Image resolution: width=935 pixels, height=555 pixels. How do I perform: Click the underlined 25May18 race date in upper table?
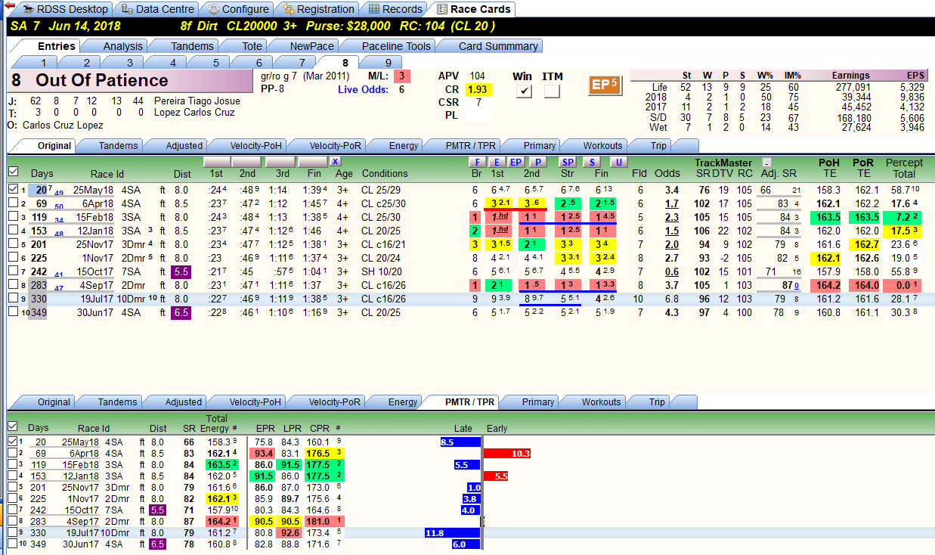click(94, 190)
